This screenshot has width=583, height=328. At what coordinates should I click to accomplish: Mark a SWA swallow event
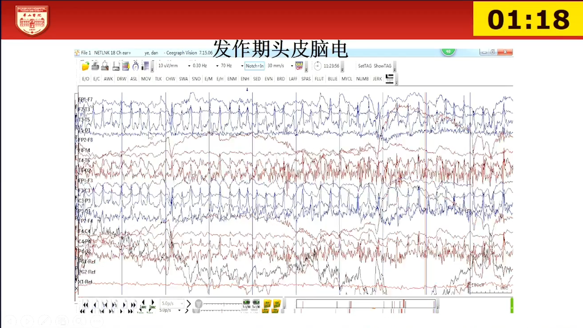pos(183,79)
